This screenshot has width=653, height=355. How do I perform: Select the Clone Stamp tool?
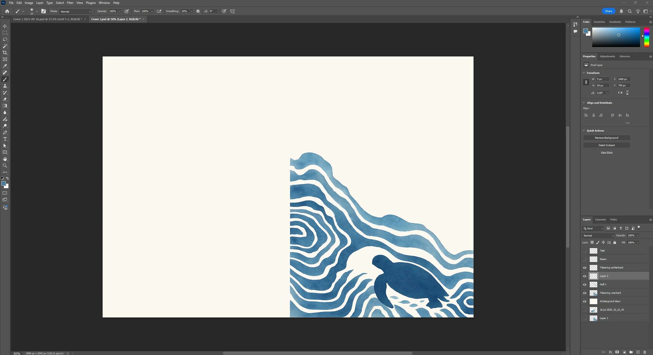(5, 86)
